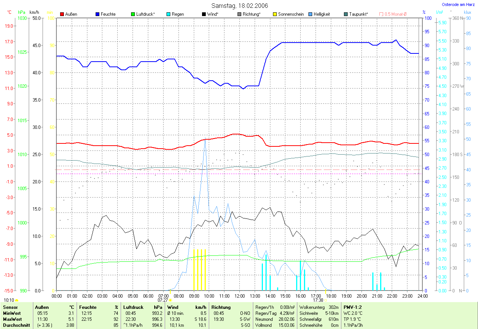
Task: Toggle the light-blue Helligkeit legend box
Action: (x=310, y=14)
